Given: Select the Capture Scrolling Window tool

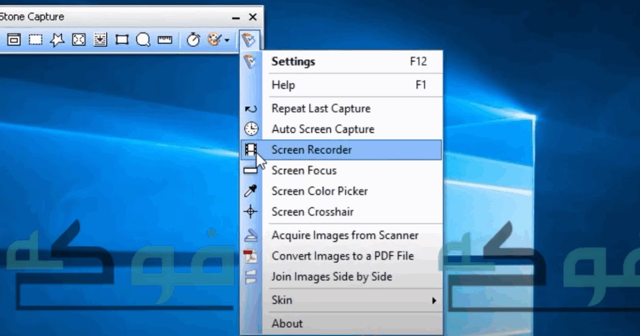Looking at the screenshot, I should [x=100, y=40].
